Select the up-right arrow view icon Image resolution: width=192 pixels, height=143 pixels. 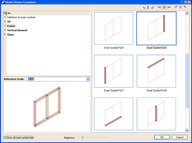pos(176,7)
